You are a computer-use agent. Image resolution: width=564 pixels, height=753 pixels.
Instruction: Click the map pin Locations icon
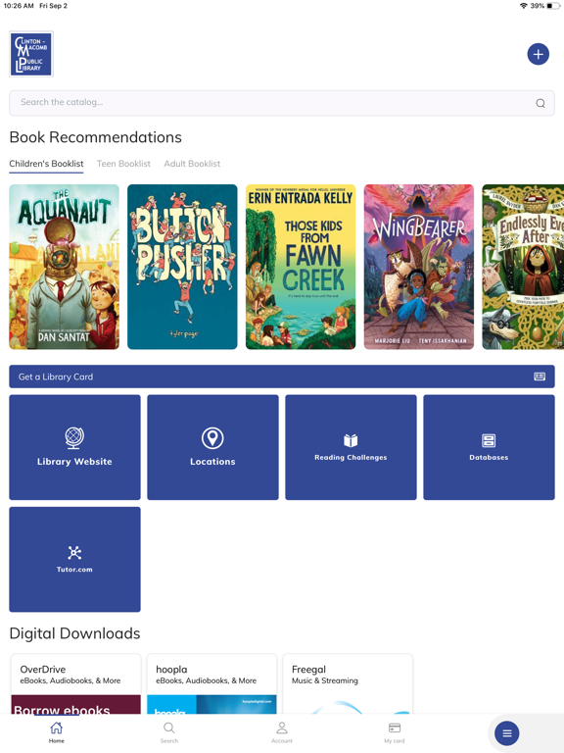(x=212, y=438)
